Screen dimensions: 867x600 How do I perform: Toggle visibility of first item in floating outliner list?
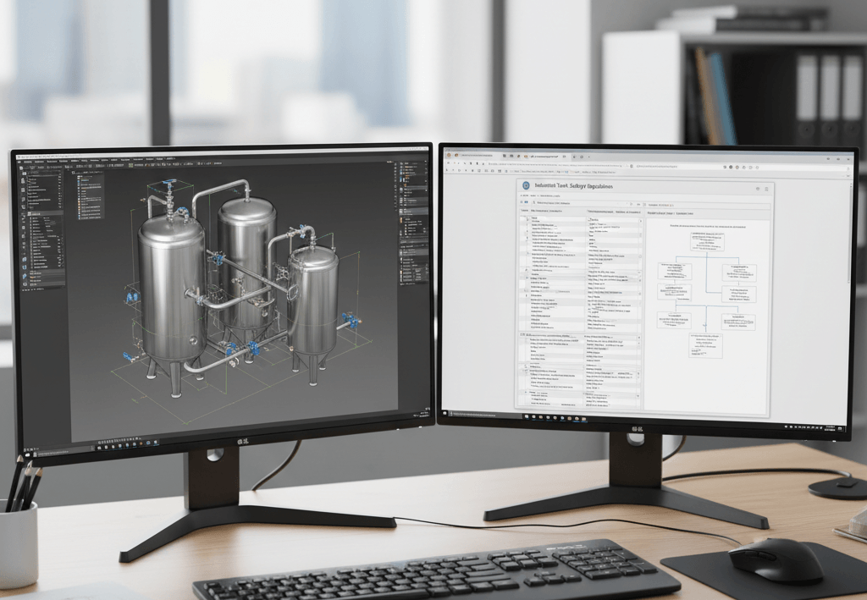[x=80, y=178]
